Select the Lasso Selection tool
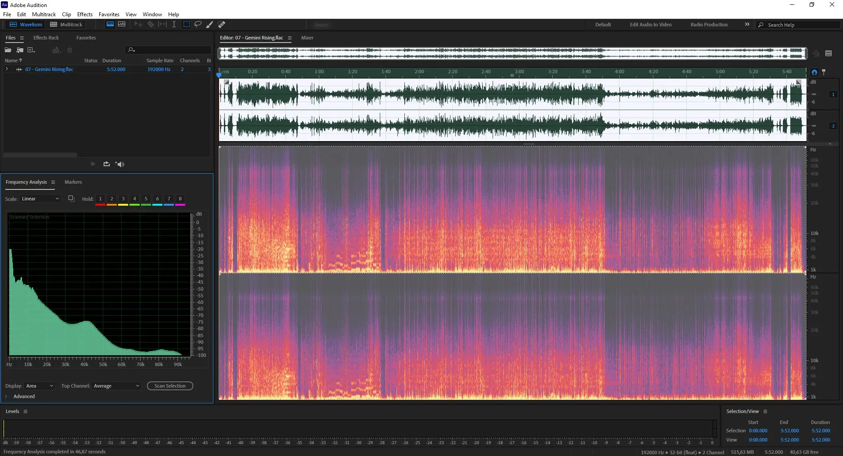843x456 pixels. (198, 25)
